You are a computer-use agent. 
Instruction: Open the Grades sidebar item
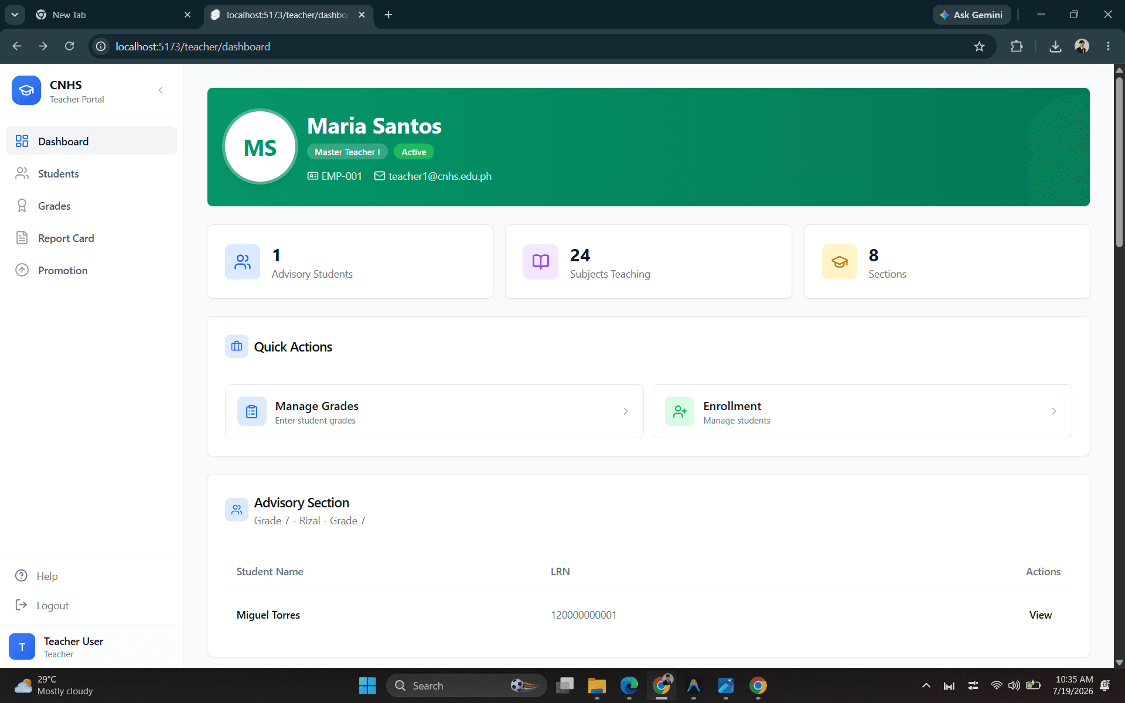(91, 206)
